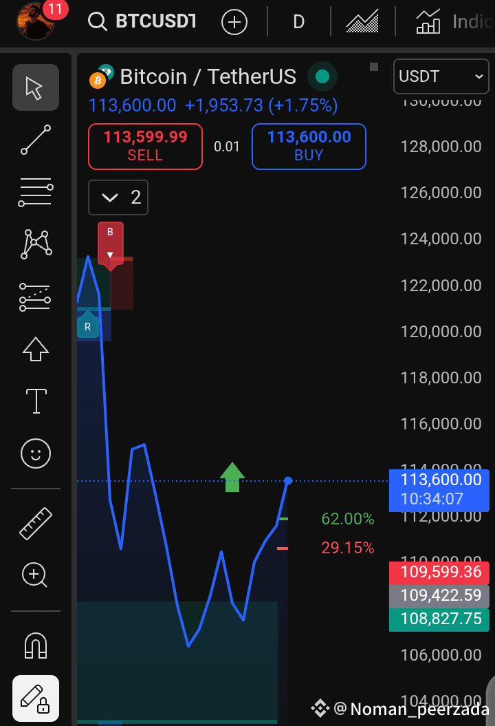The width and height of the screenshot is (495, 726).
Task: Activate the zoom in tool
Action: click(34, 575)
